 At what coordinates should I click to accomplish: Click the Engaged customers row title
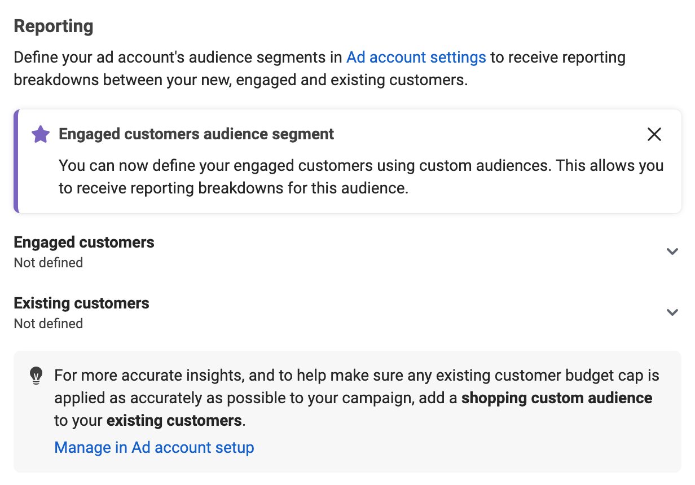pyautogui.click(x=84, y=242)
